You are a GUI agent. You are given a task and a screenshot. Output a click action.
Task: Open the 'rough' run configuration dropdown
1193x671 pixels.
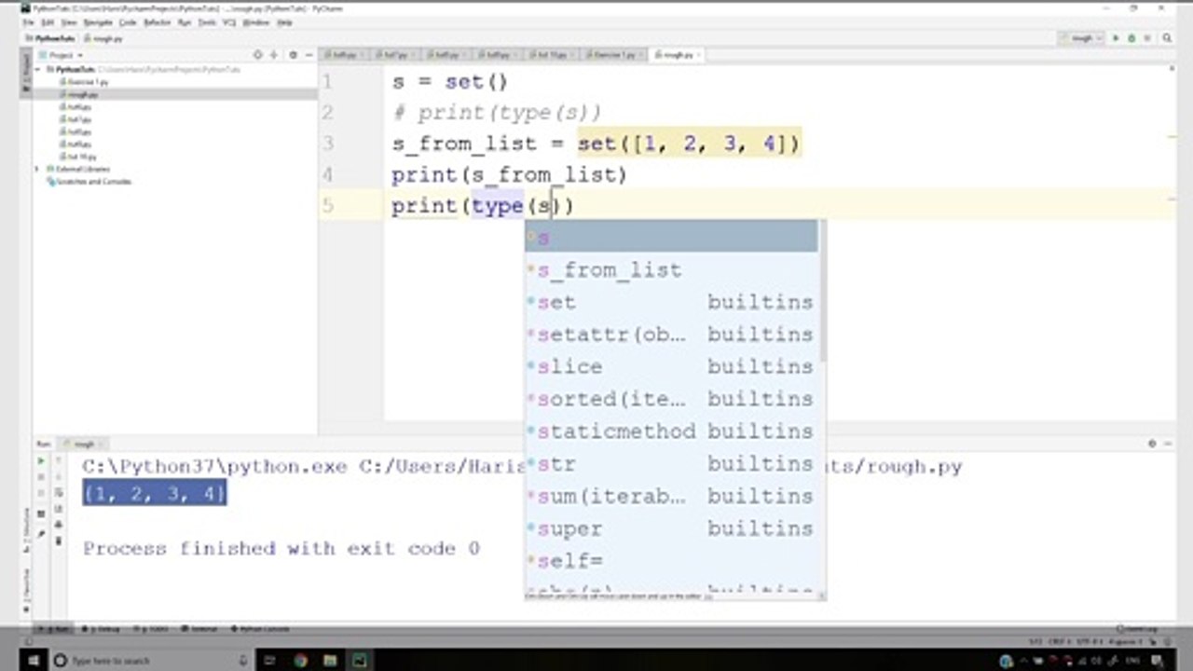click(1082, 38)
